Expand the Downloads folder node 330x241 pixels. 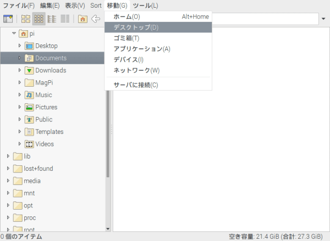point(20,70)
